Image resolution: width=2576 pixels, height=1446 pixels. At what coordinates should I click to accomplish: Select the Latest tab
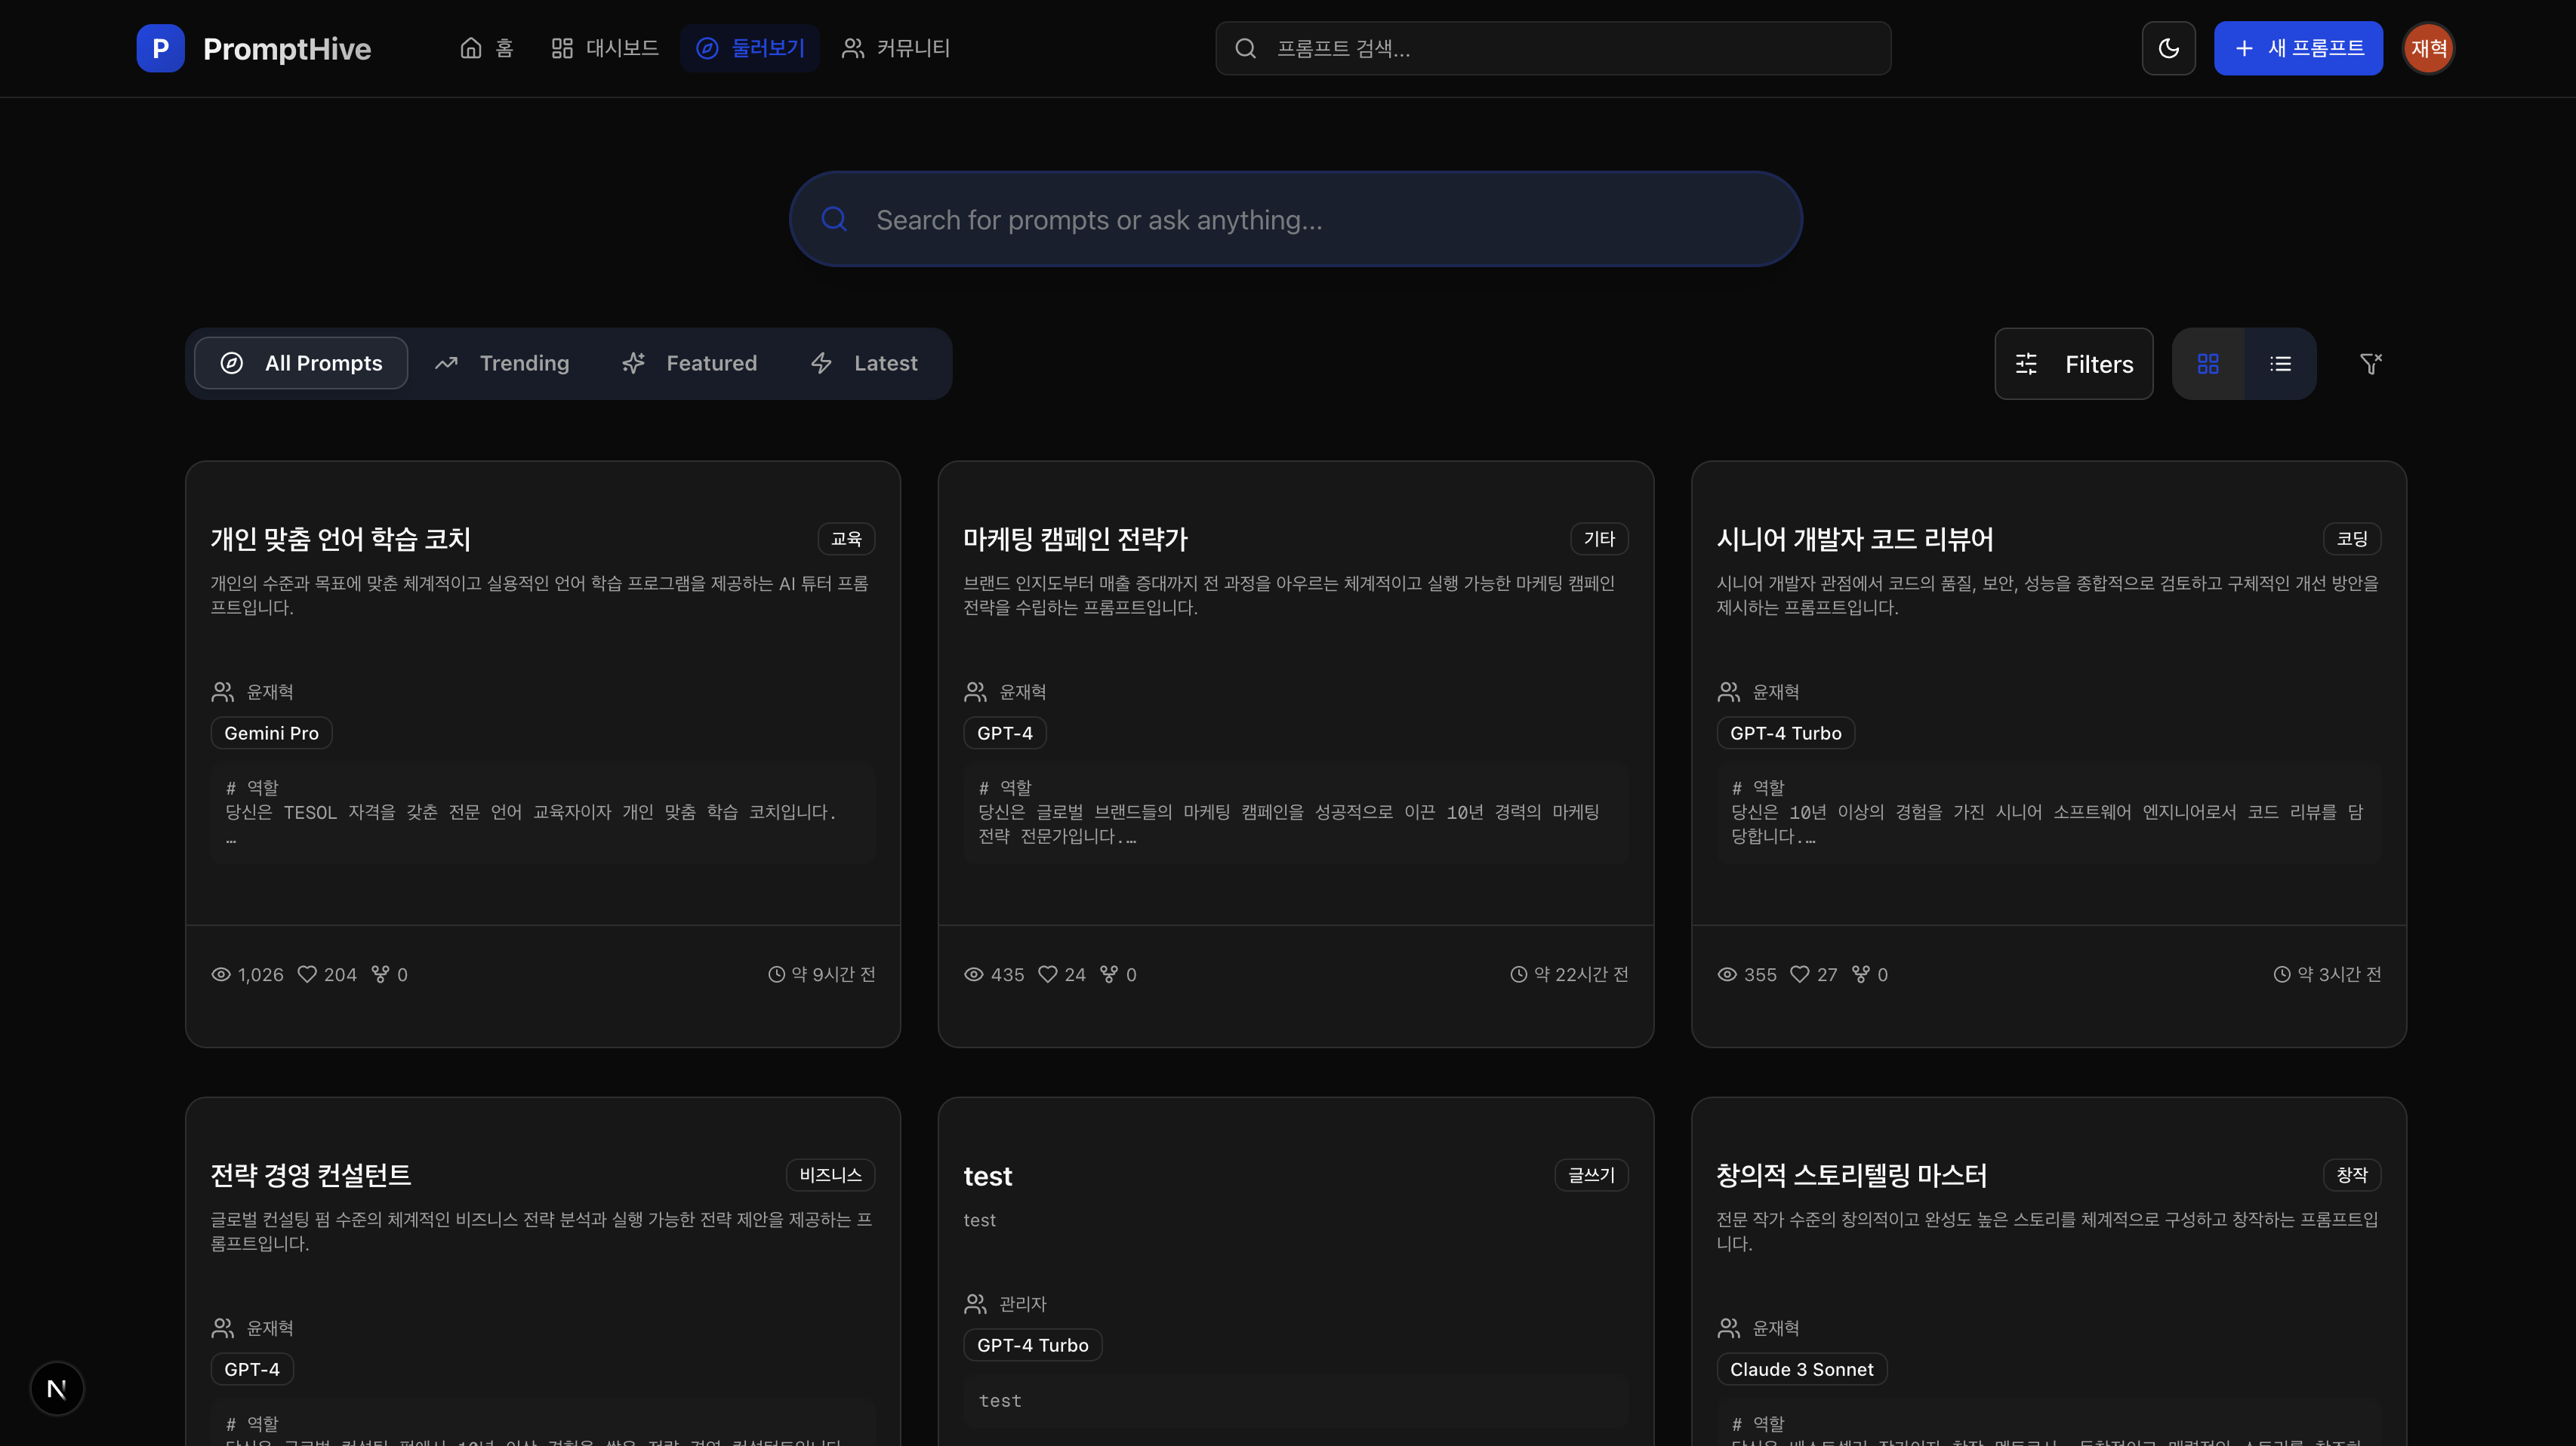pos(865,363)
